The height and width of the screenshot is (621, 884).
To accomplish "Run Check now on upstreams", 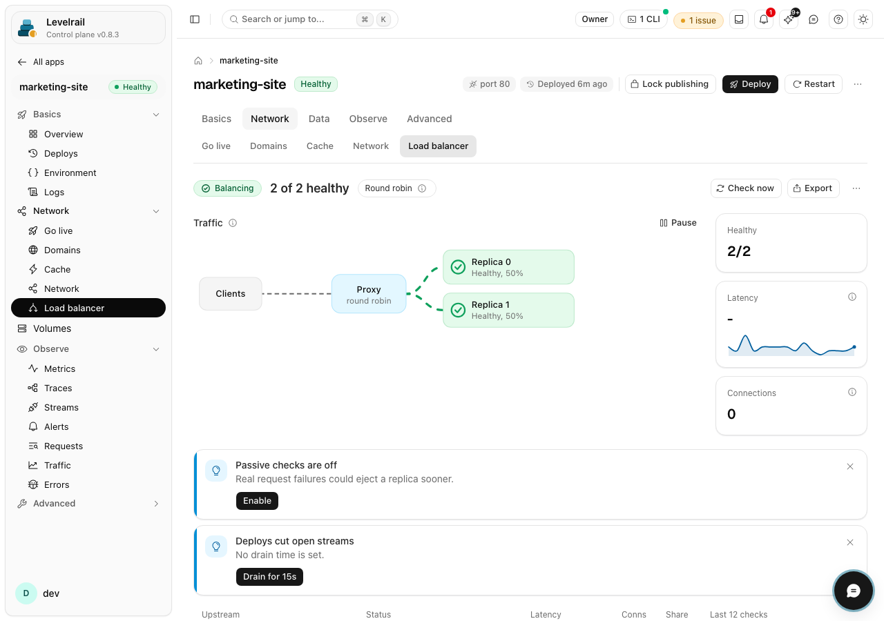I will point(746,188).
